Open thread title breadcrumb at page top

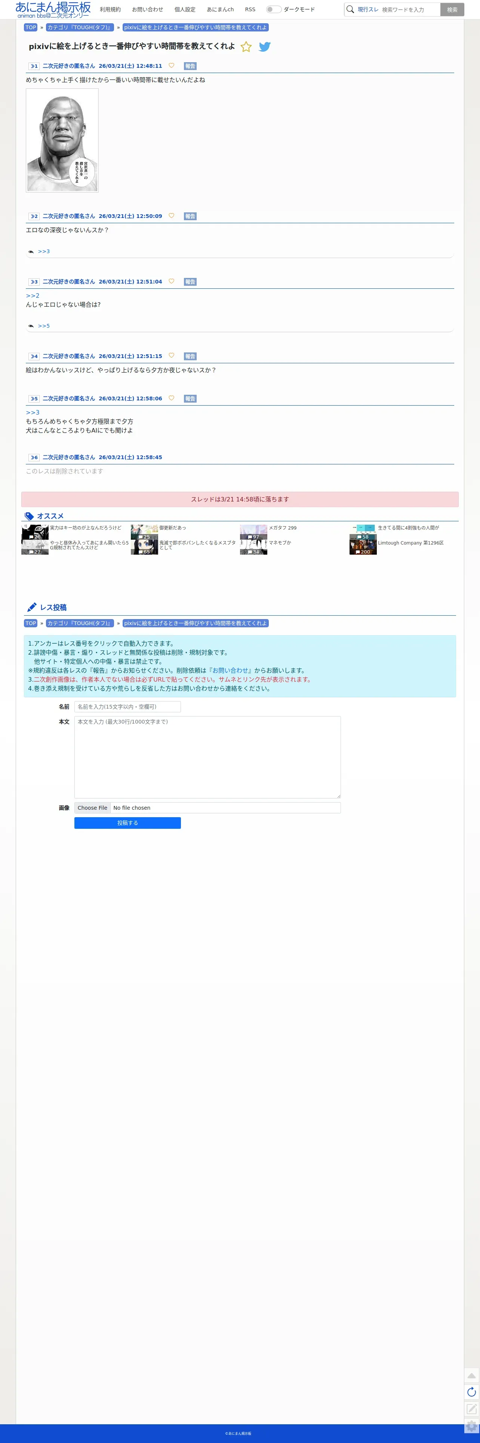point(195,27)
